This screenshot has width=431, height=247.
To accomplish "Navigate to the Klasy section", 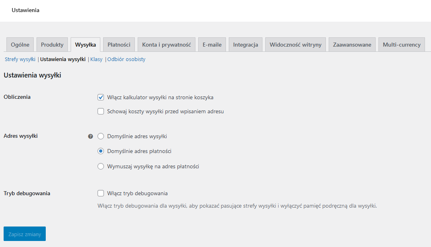I will coord(96,59).
